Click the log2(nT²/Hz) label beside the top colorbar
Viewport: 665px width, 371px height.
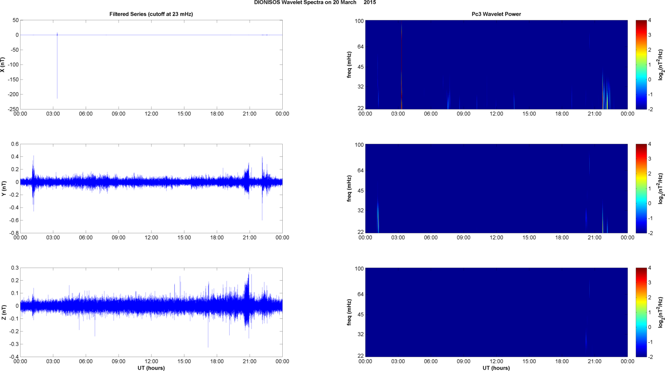tap(661, 65)
